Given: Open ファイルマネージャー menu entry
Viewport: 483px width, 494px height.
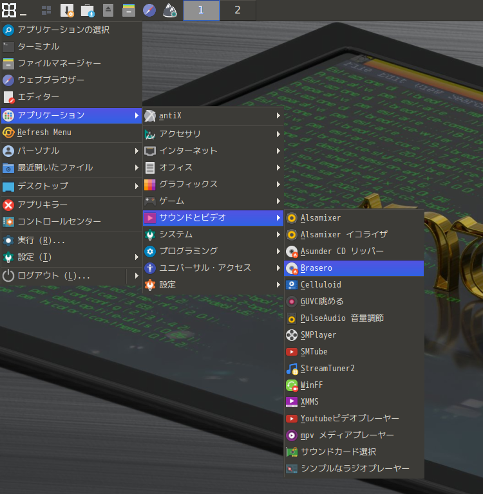Looking at the screenshot, I should 71,63.
